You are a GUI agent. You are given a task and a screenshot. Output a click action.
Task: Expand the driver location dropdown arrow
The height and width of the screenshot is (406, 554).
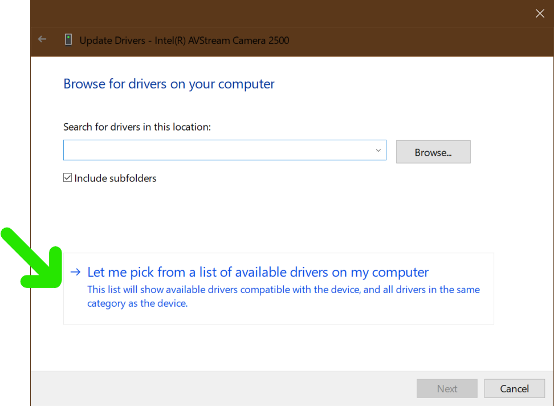(x=378, y=151)
